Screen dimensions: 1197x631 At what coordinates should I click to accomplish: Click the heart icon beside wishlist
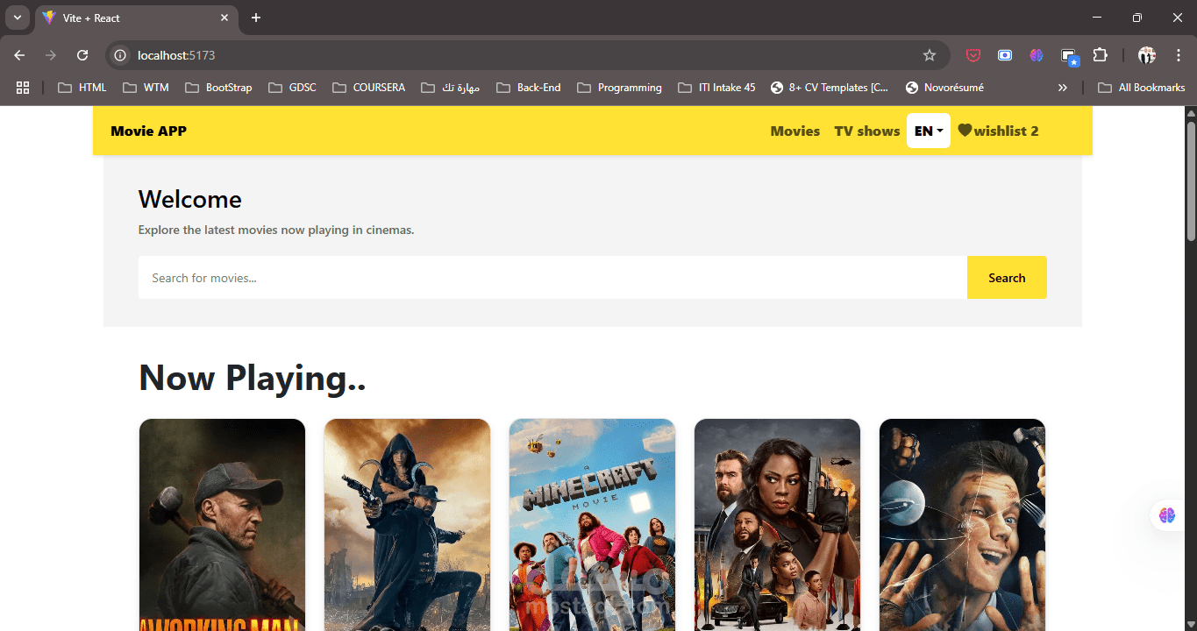coord(965,131)
